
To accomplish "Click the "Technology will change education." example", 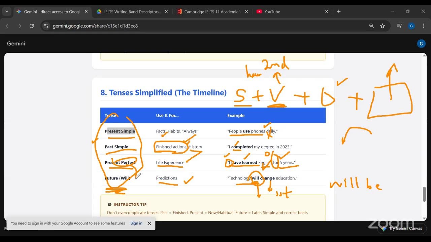I will coord(262,178).
